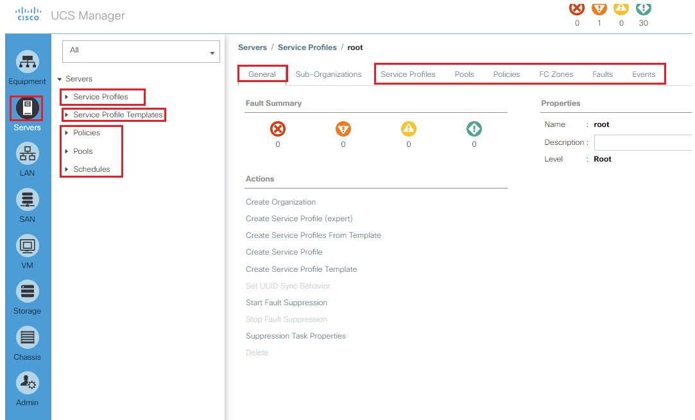Image resolution: width=695 pixels, height=420 pixels.
Task: Click the Service Profiles breadcrumb link
Action: pyautogui.click(x=307, y=47)
